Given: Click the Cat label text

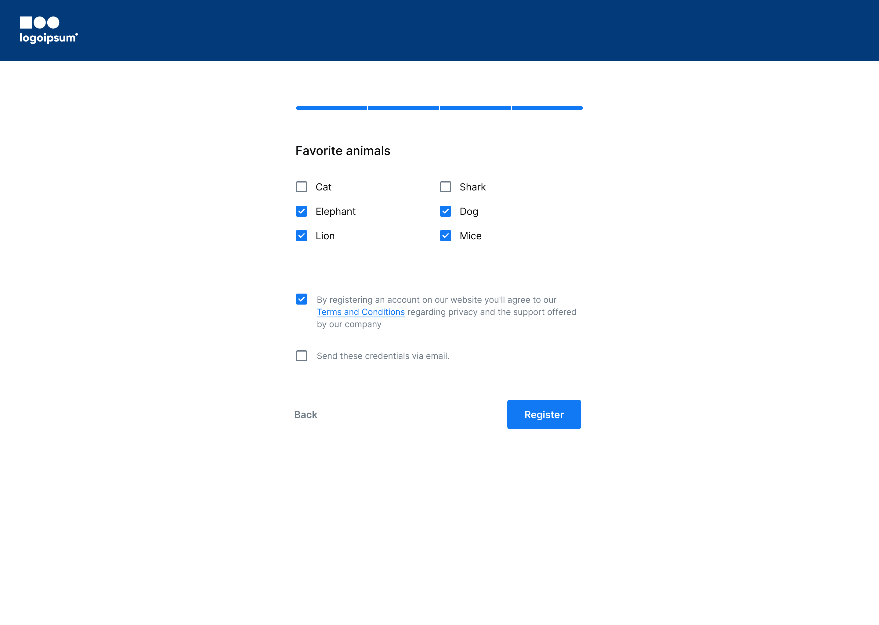Looking at the screenshot, I should (x=323, y=187).
